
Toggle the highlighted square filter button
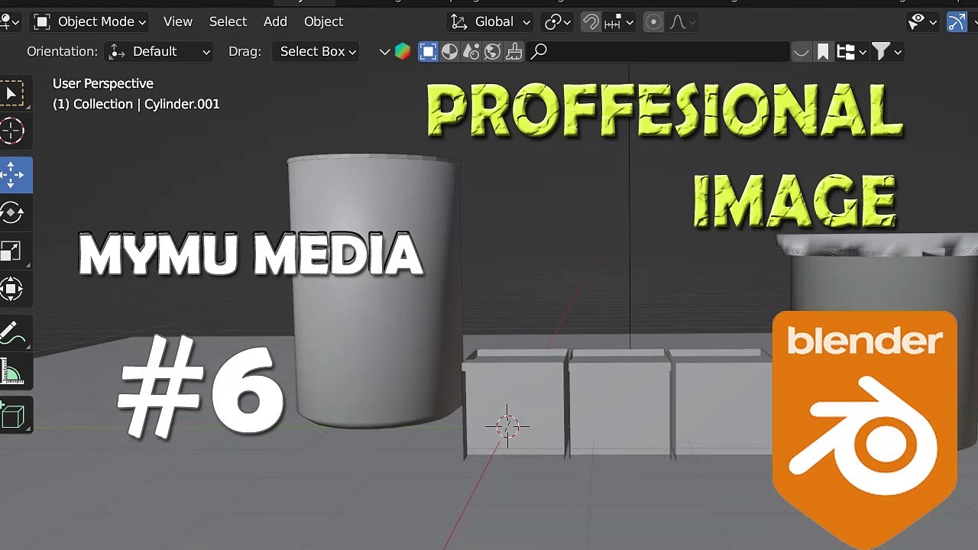click(428, 51)
